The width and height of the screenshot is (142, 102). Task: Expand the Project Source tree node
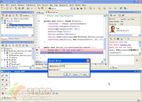click(2, 21)
